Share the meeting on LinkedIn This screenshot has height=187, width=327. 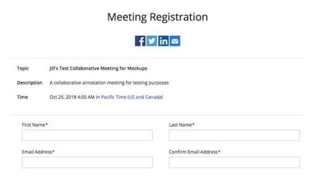[x=163, y=41]
